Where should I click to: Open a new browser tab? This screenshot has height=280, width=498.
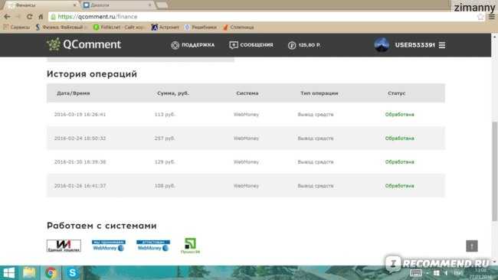coord(162,5)
